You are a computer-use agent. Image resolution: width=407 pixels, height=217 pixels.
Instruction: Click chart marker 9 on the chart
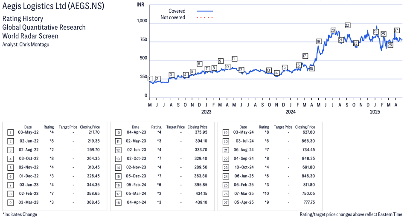pos(221,61)
